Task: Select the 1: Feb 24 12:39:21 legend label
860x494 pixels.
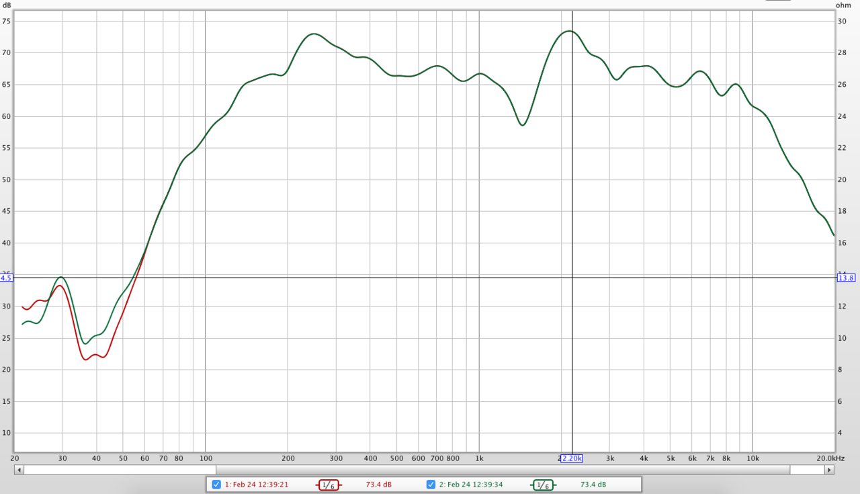Action: tap(257, 485)
